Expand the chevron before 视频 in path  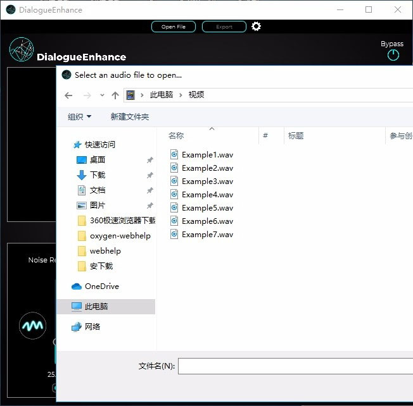[x=181, y=95]
